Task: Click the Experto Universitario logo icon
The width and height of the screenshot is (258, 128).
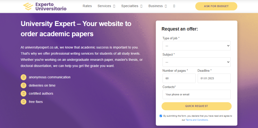Action: (x=28, y=6)
